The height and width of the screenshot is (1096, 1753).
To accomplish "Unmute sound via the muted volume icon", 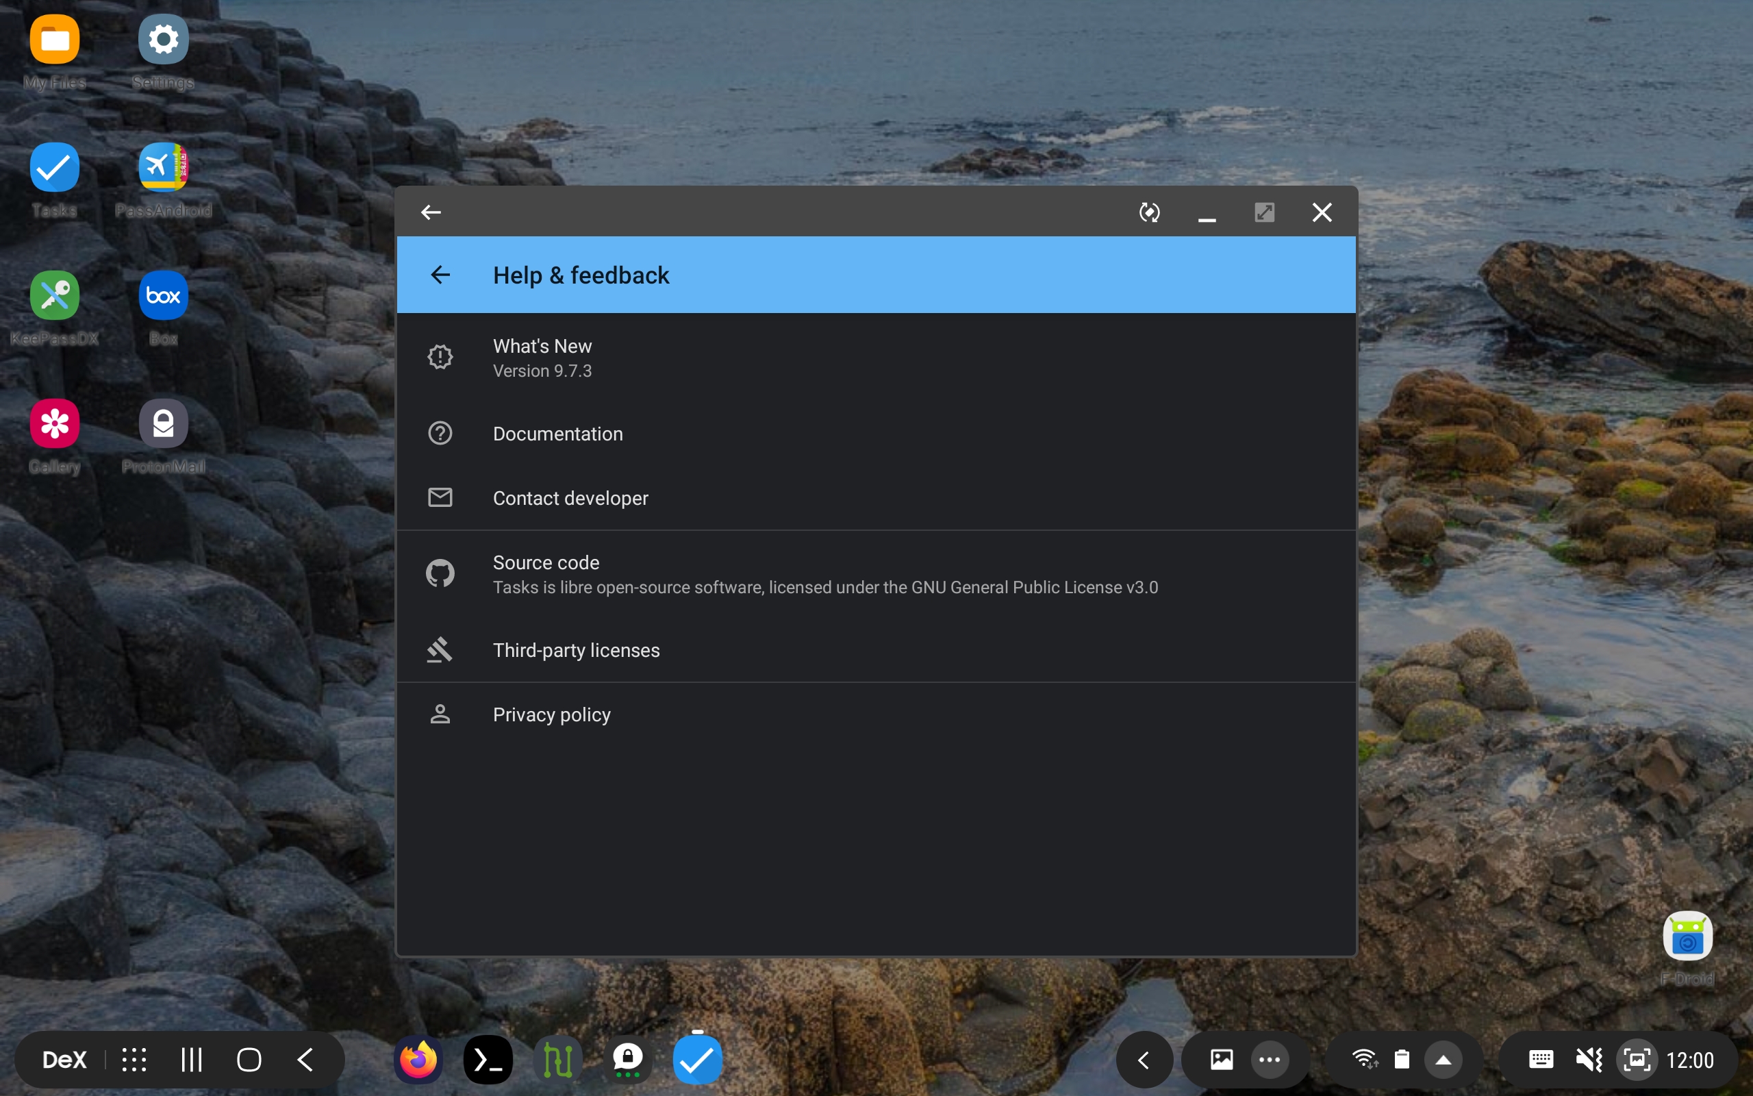I will (1589, 1059).
